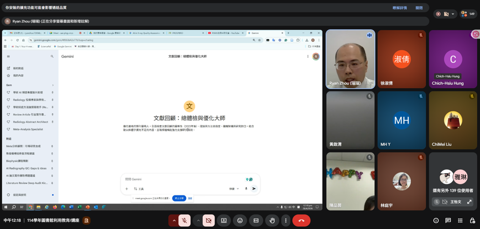
Task: Open the 快捷 model selector dropdown
Action: point(234,189)
